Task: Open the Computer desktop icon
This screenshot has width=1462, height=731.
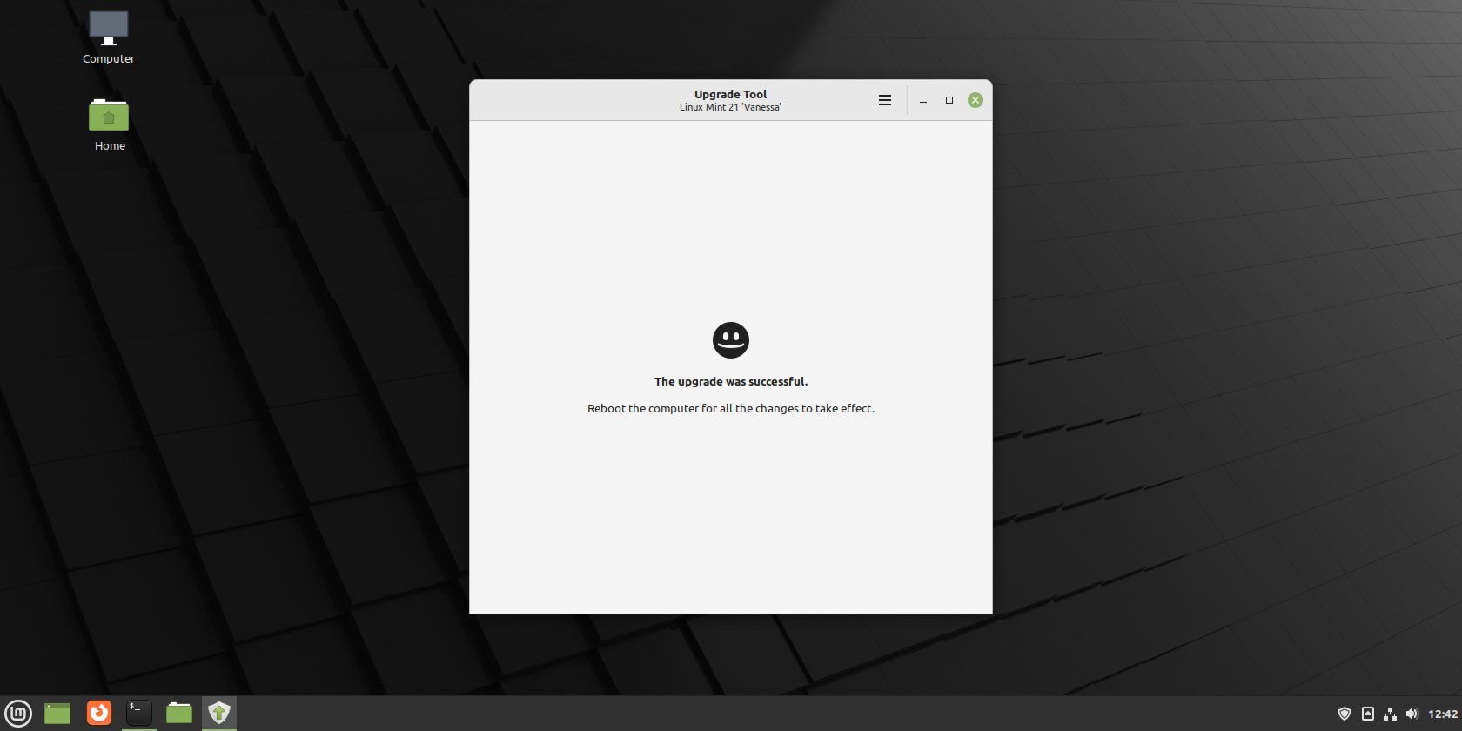Action: tap(109, 37)
